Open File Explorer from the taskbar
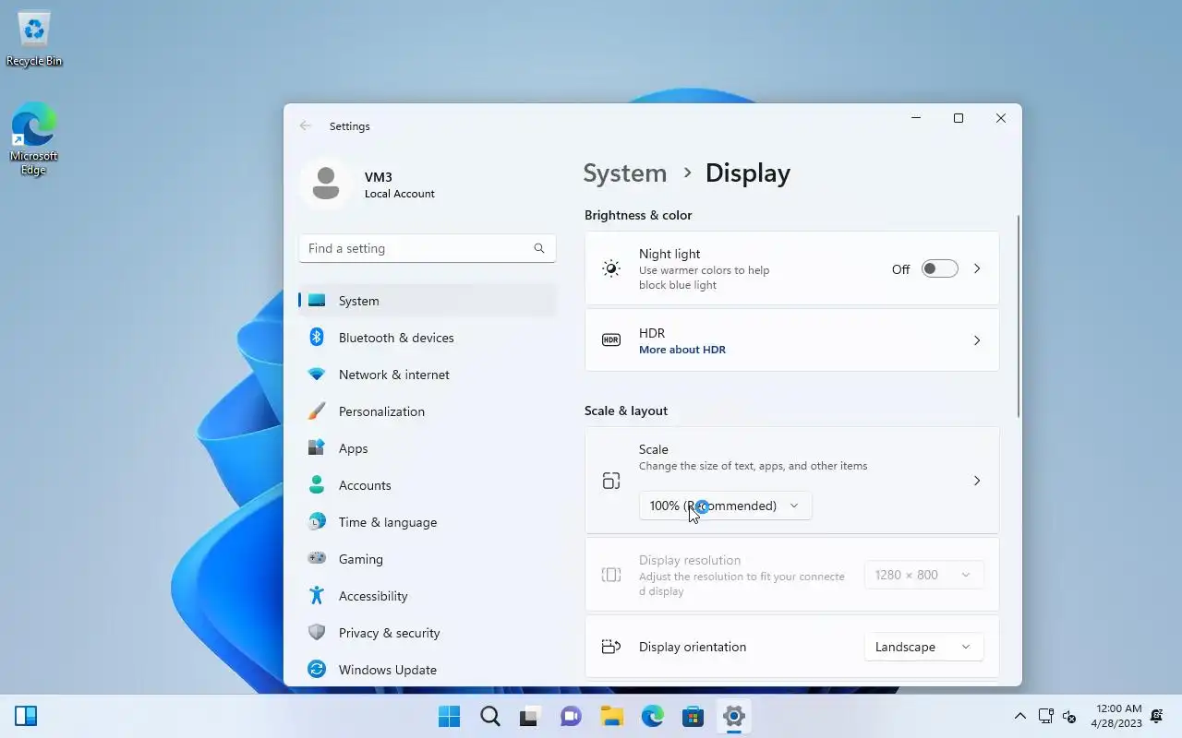Viewport: 1182px width, 738px height. coord(611,717)
